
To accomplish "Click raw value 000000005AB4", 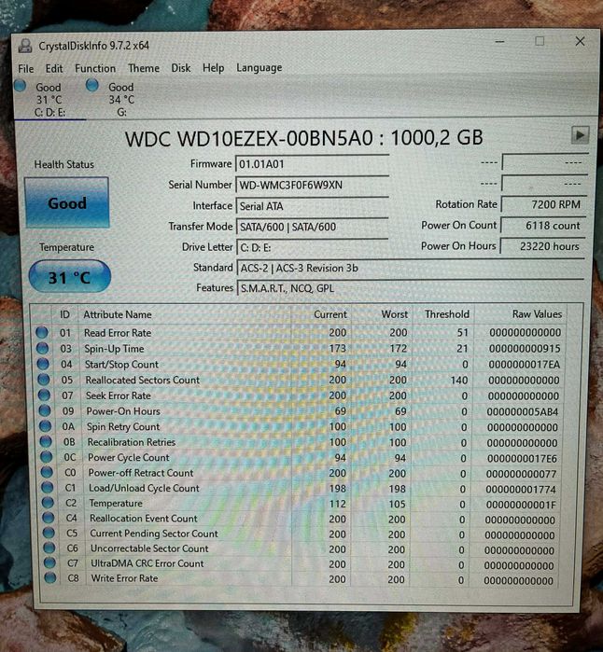I will point(523,411).
